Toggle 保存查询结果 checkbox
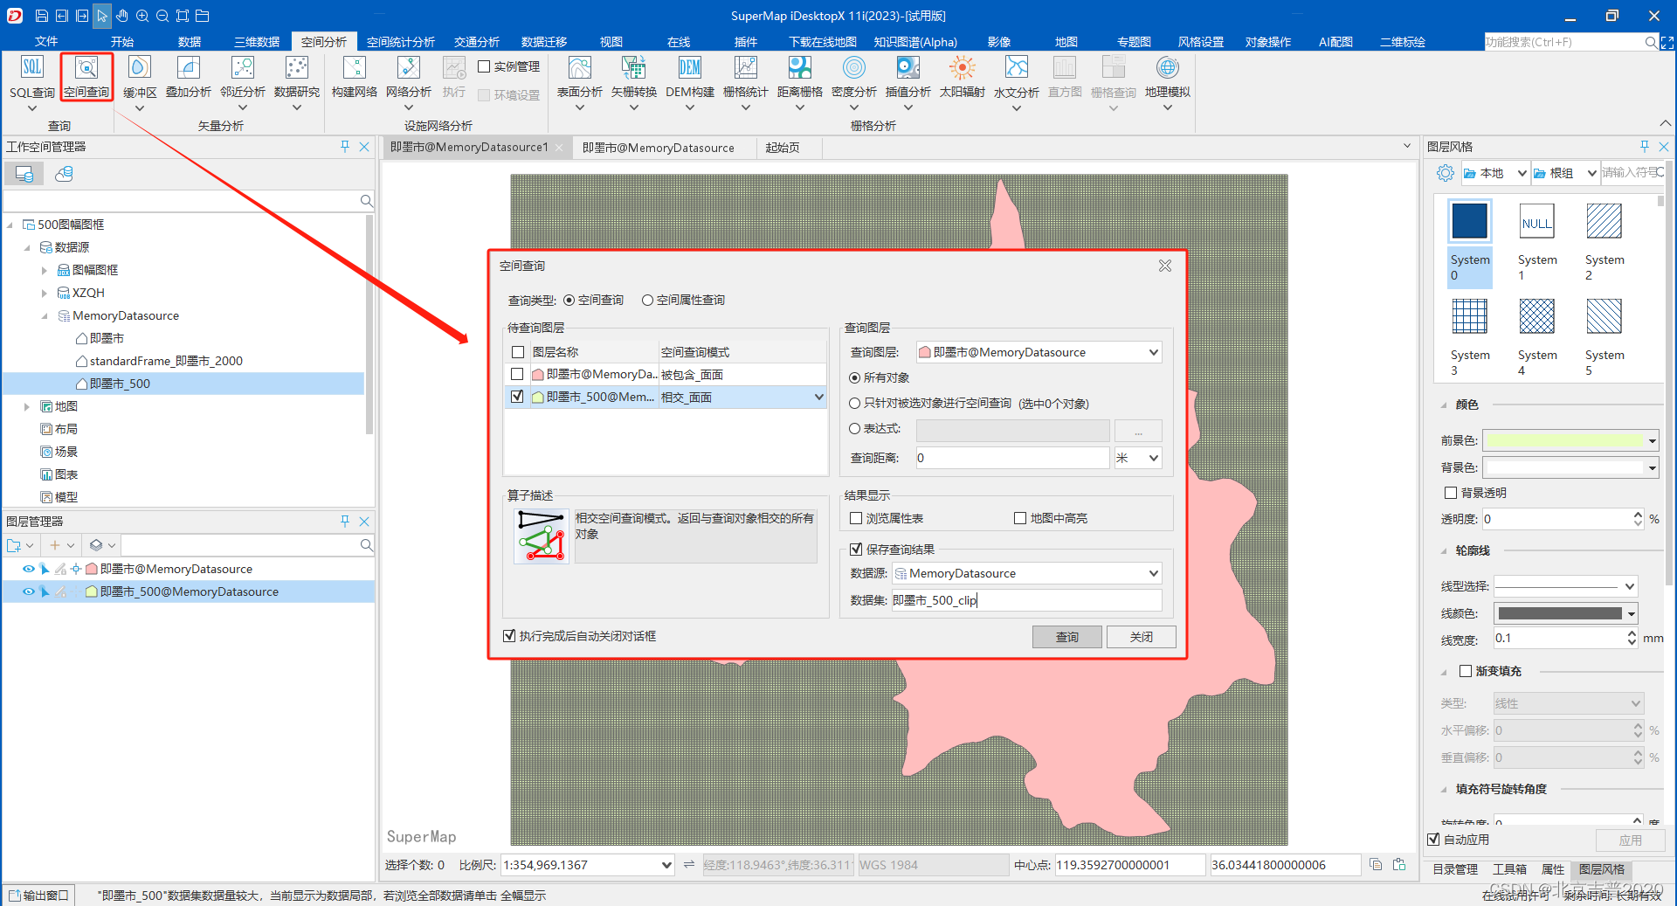 pyautogui.click(x=857, y=550)
